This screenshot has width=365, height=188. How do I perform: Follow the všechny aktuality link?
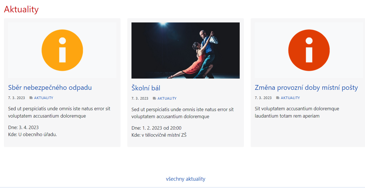(x=186, y=179)
